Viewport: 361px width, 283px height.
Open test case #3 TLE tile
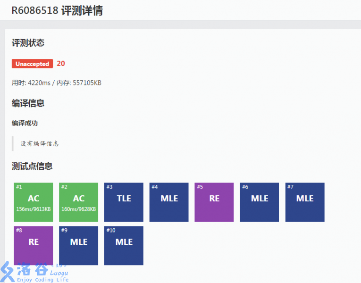point(124,202)
